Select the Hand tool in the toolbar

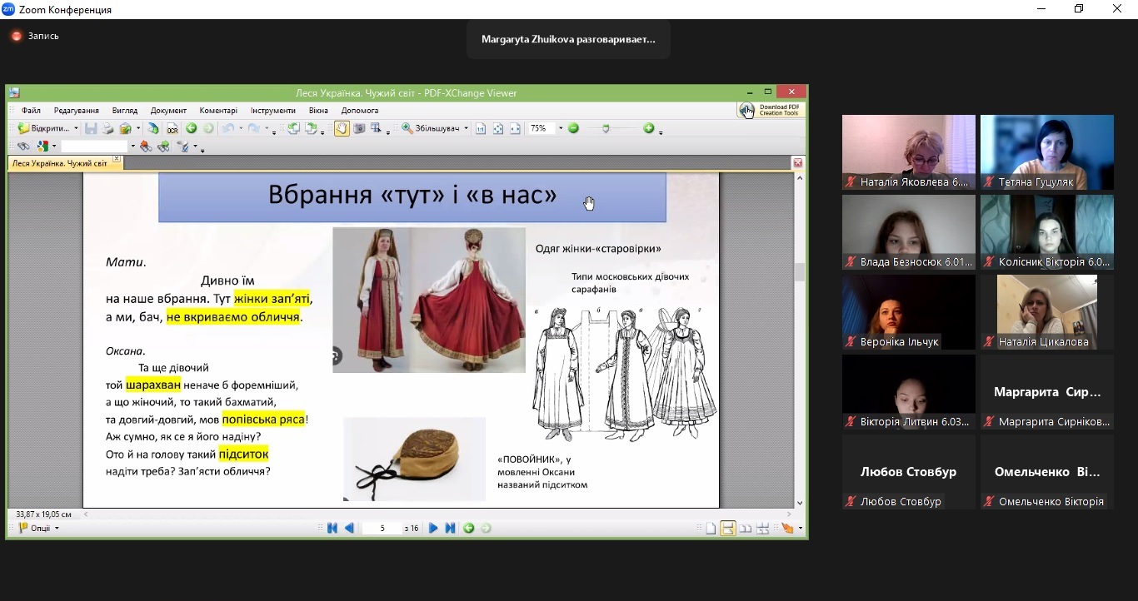(342, 128)
